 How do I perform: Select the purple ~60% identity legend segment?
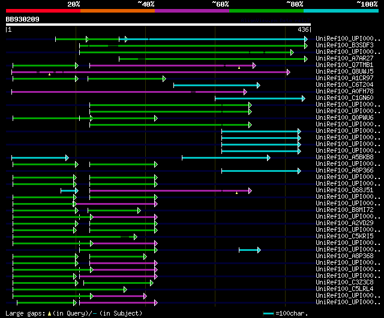[x=192, y=11]
